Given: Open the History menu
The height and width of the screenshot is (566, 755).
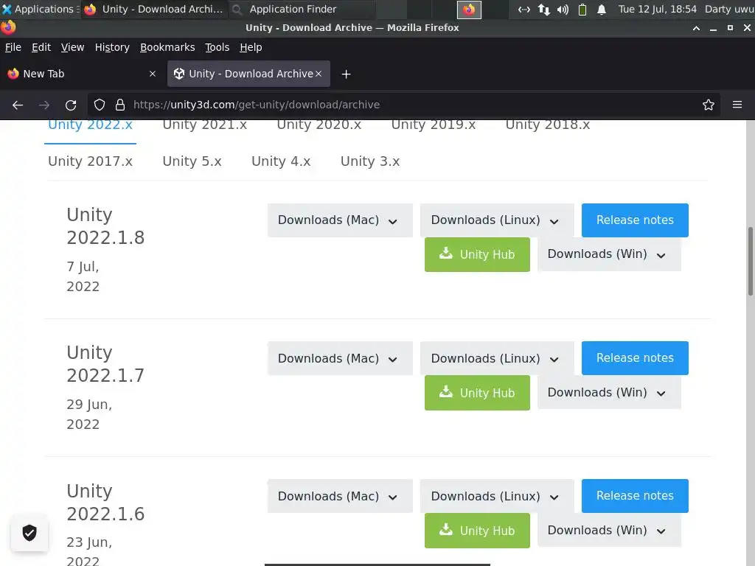Looking at the screenshot, I should click(x=112, y=47).
